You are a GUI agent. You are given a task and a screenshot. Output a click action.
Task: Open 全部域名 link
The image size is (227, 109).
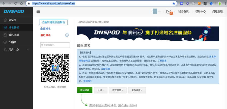pos(45,29)
